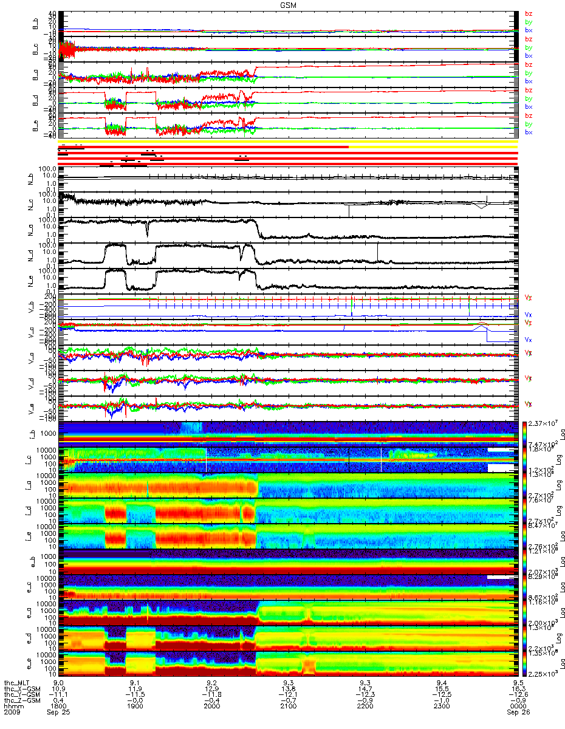Click the 2000 time tick label
Image resolution: width=565 pixels, height=729 pixels.
211,706
